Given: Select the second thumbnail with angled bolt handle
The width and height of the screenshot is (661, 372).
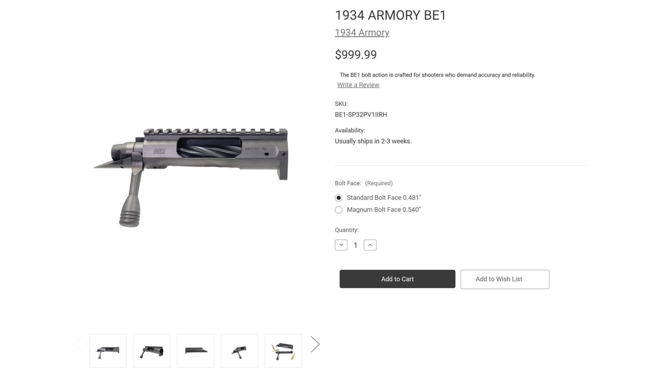Looking at the screenshot, I should point(151,350).
